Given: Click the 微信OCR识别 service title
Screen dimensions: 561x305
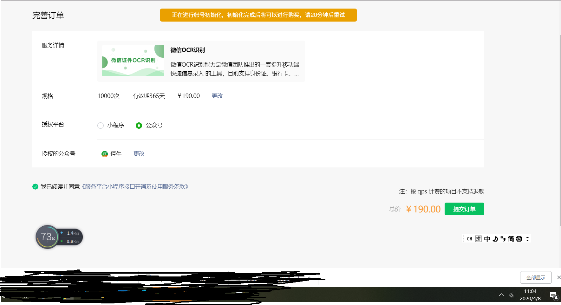Looking at the screenshot, I should click(187, 50).
